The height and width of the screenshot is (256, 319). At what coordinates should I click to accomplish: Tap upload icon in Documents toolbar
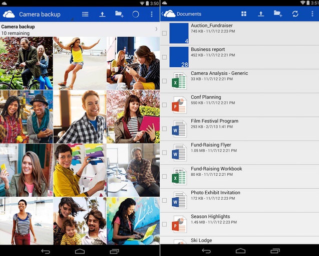(x=261, y=14)
